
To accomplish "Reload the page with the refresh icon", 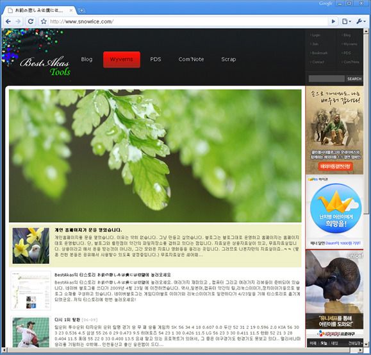I will click(x=31, y=22).
